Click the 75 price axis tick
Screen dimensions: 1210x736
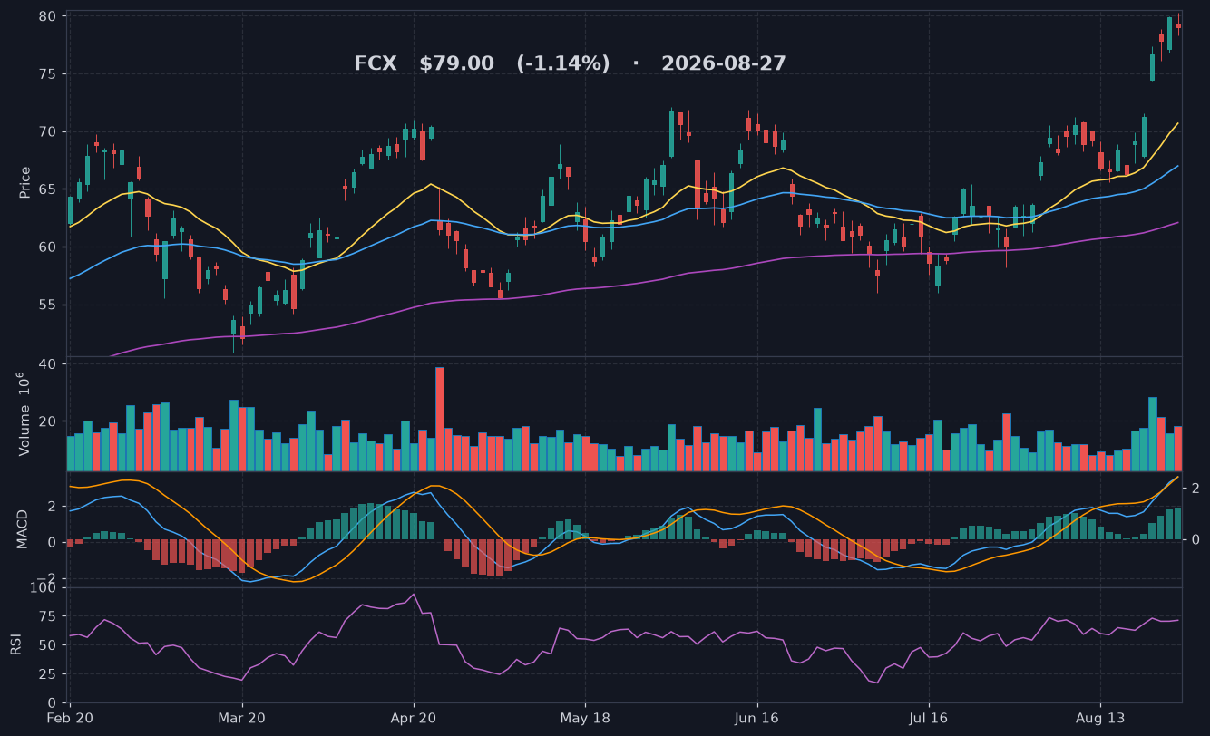pyautogui.click(x=47, y=74)
